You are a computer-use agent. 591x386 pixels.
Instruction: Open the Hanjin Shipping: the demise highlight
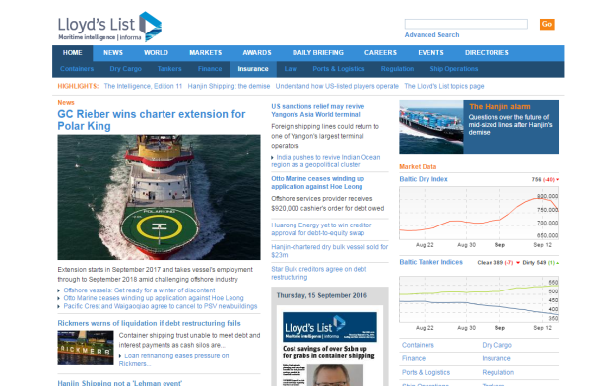point(229,86)
